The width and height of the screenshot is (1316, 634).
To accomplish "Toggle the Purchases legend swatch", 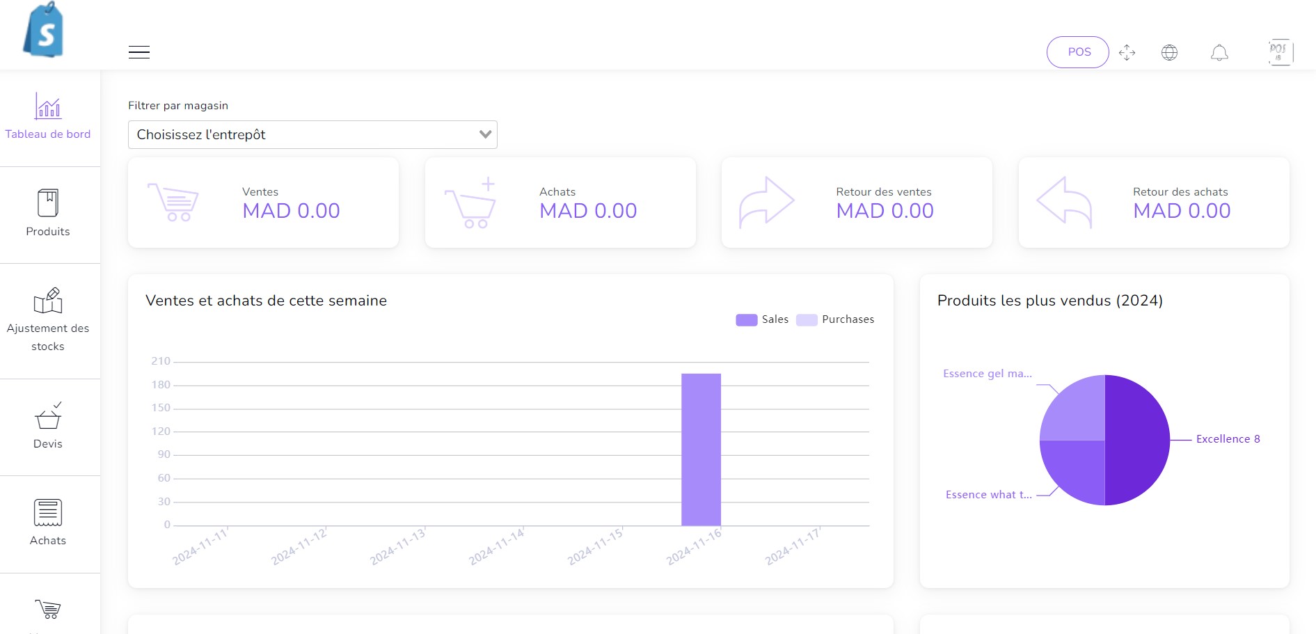I will click(807, 319).
